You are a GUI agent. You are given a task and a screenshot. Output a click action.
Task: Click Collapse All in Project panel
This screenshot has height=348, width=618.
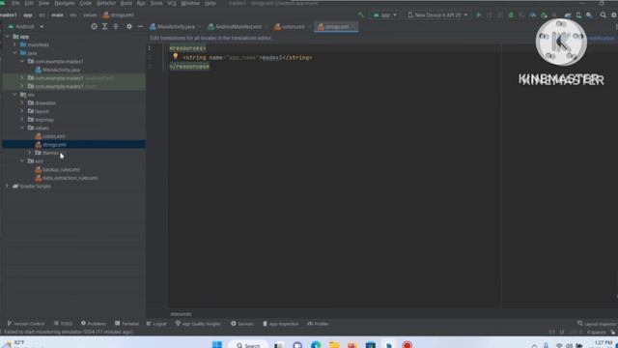(x=116, y=26)
